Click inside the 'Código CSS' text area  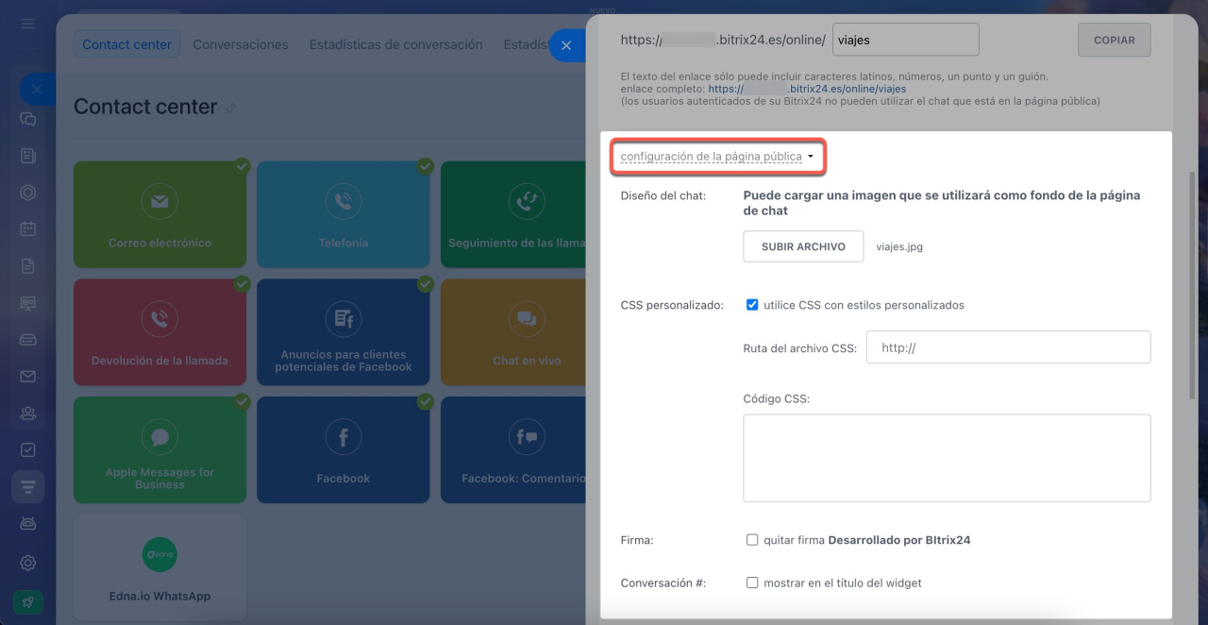[x=947, y=458]
